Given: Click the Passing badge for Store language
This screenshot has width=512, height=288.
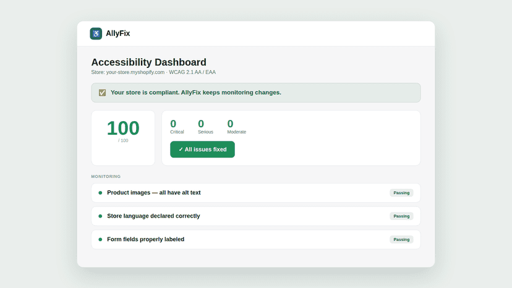Looking at the screenshot, I should click(401, 216).
